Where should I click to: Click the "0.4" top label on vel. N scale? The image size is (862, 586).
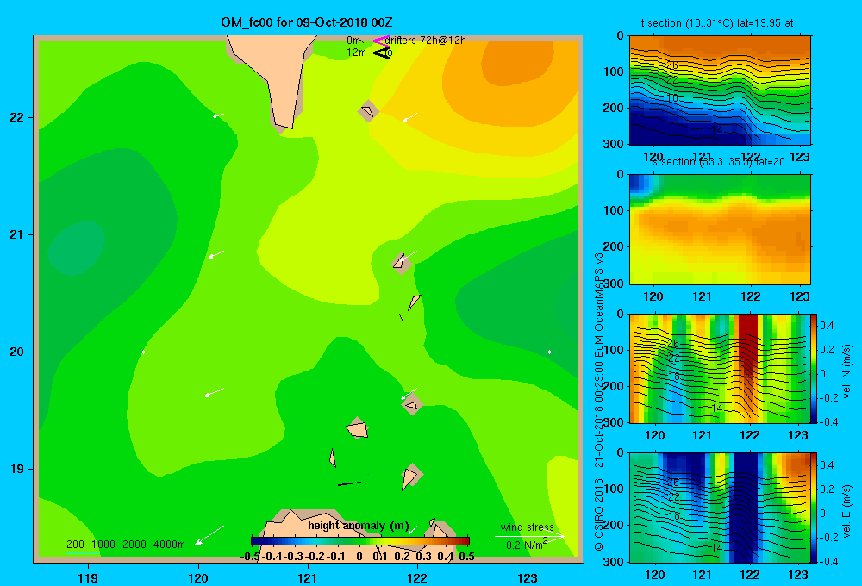point(828,326)
